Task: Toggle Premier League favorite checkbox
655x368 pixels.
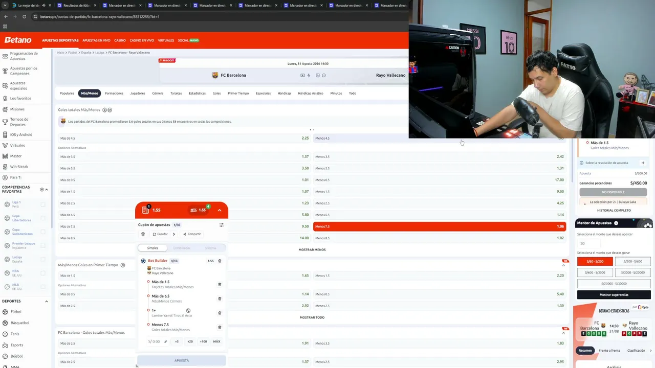Action: pyautogui.click(x=43, y=245)
